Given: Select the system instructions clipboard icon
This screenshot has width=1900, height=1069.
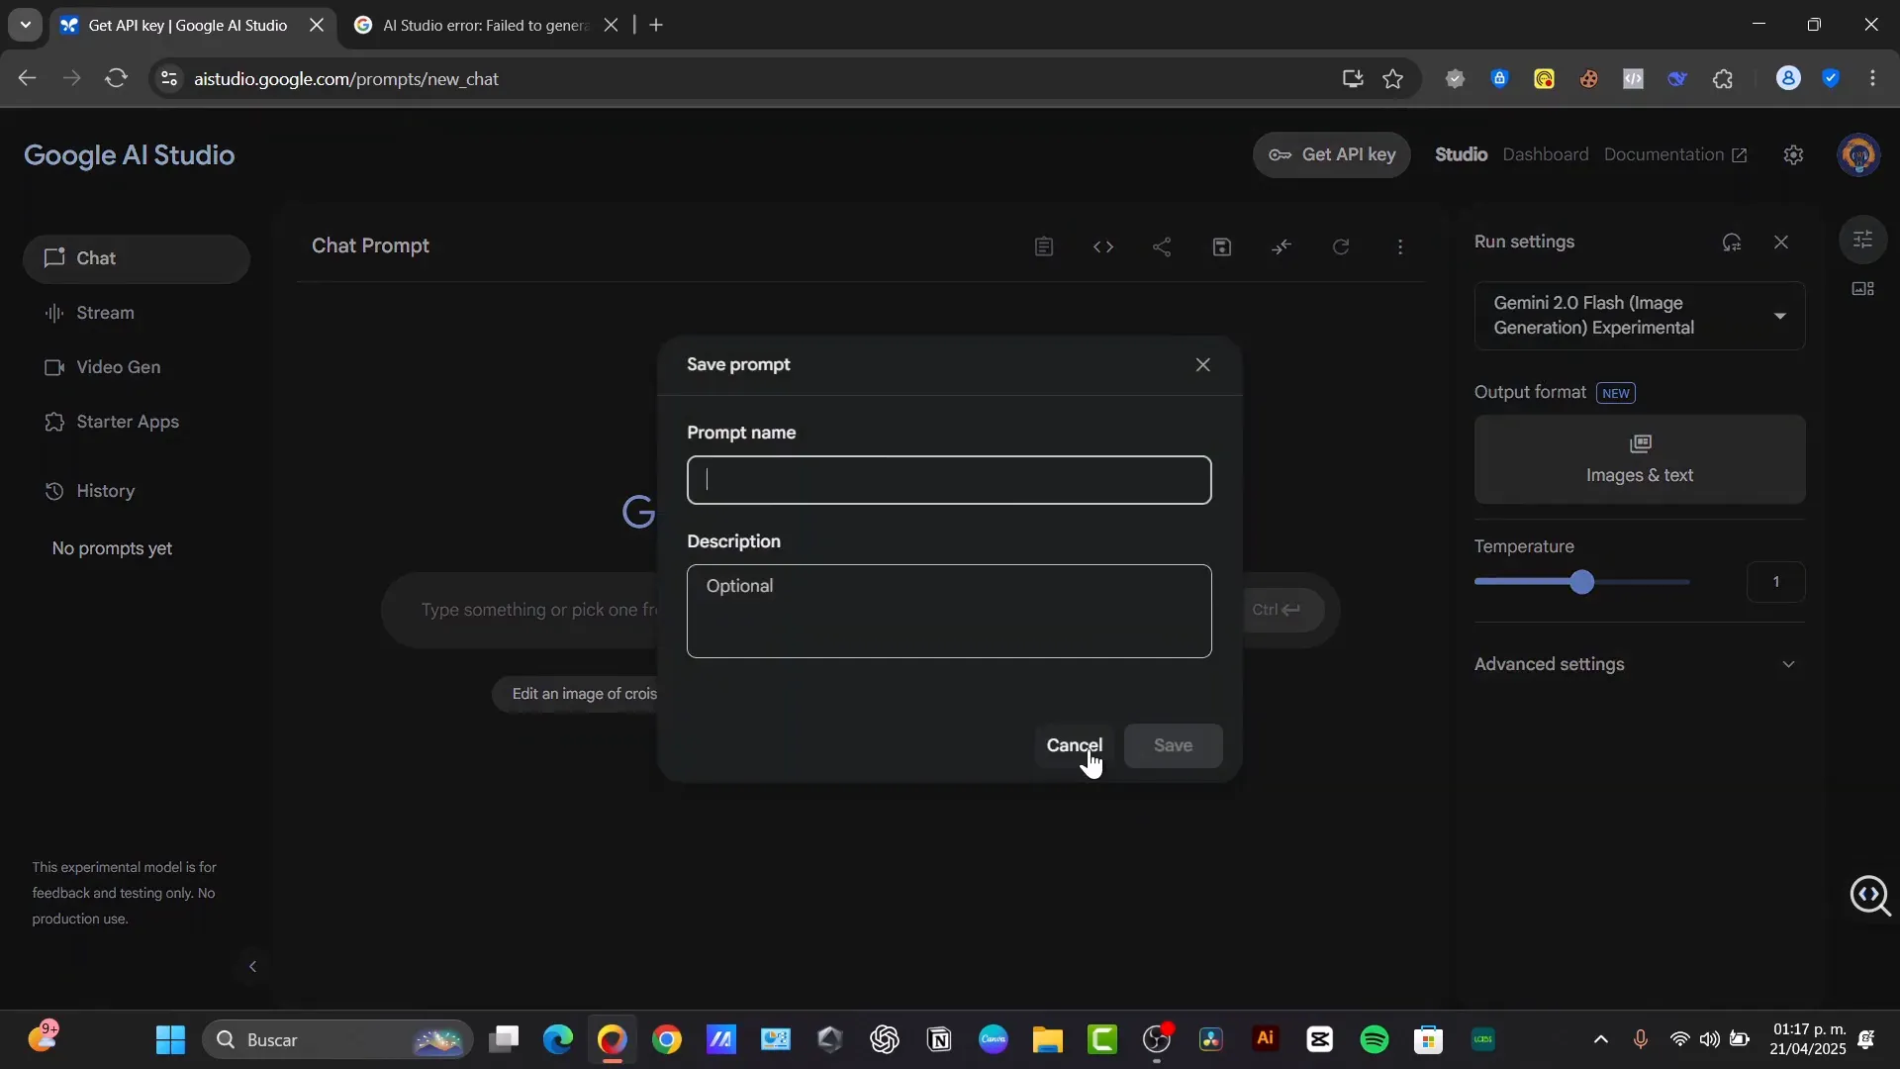Looking at the screenshot, I should click(1043, 246).
